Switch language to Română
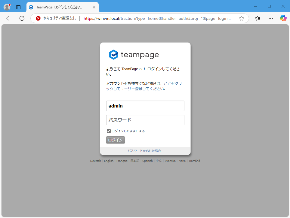Viewport: 290px width, 218px height. (x=195, y=161)
